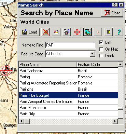
Task: Click the red crosshair target icon
Action: pyautogui.click(x=77, y=32)
